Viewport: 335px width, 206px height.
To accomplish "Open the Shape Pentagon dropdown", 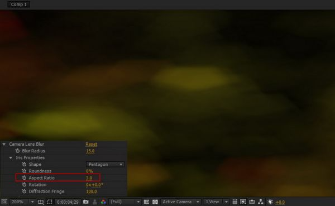I will click(105, 164).
